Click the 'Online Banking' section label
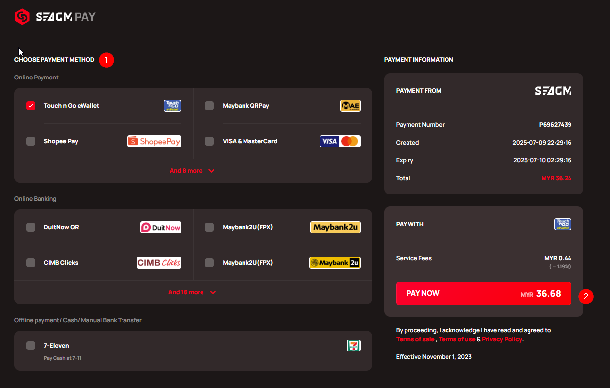 [36, 199]
